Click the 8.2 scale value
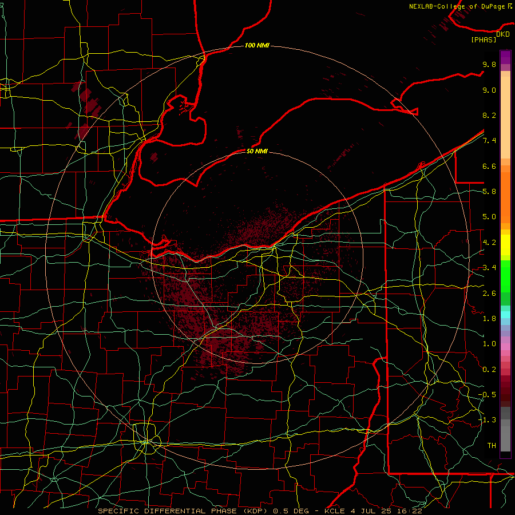This screenshot has width=515, height=515. 489,115
